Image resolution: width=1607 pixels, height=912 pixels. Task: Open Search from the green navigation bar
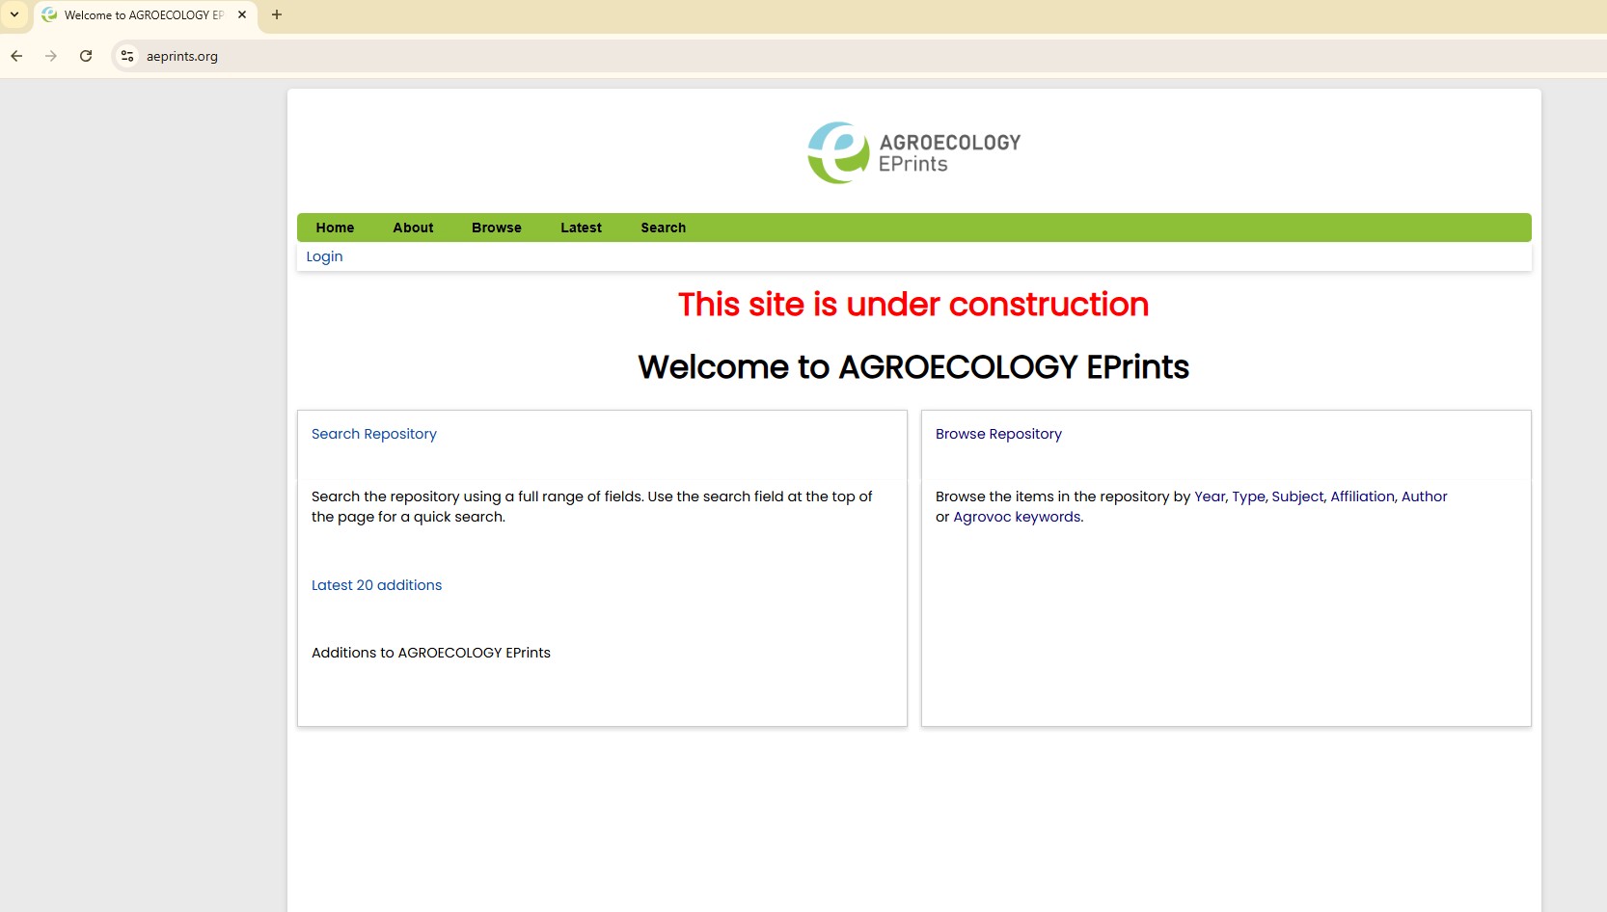[x=663, y=228]
